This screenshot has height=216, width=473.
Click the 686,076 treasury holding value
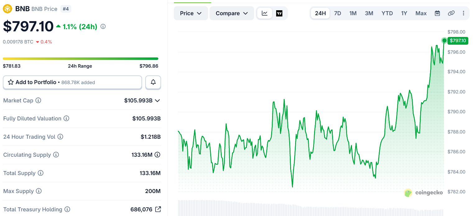click(141, 209)
